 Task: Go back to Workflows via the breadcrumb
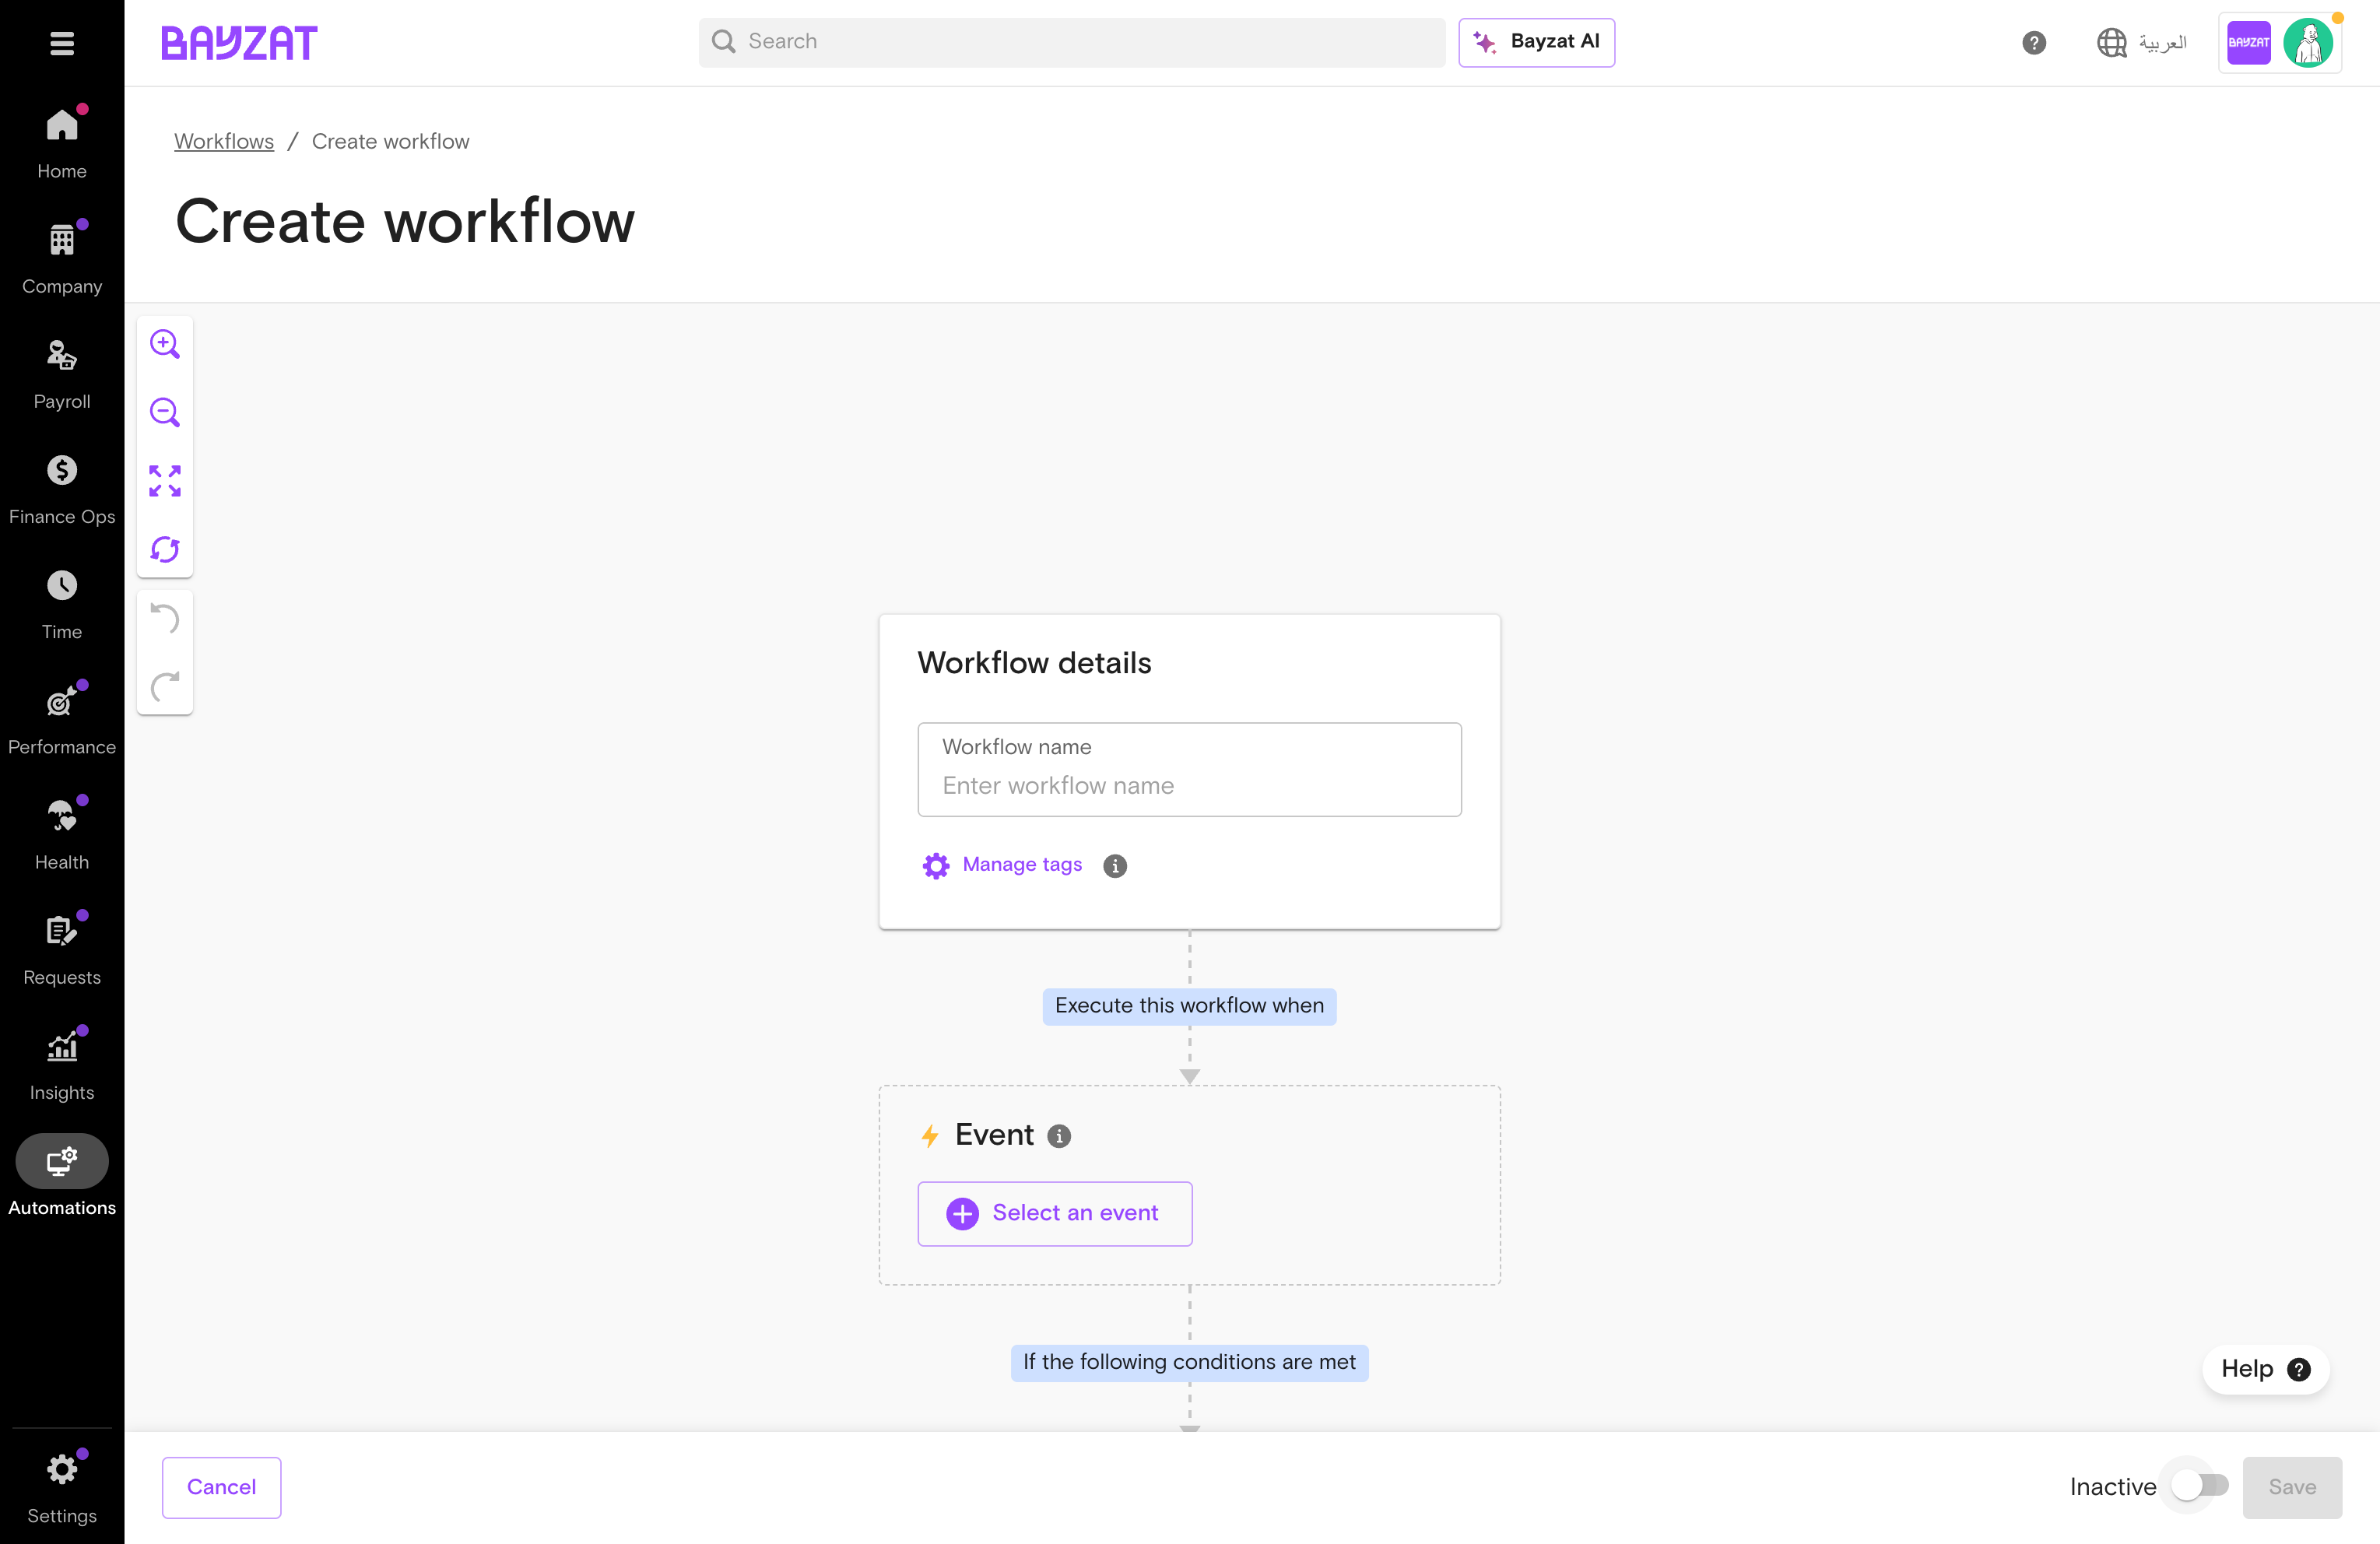coord(224,141)
